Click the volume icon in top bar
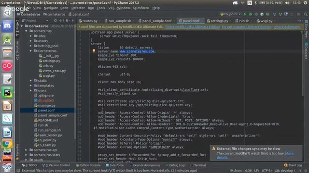Viewport: 309px width, 173px height. click(287, 3)
